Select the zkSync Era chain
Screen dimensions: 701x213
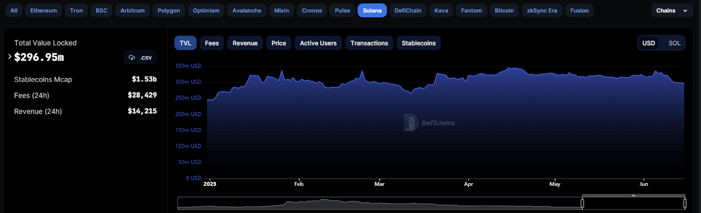[542, 11]
